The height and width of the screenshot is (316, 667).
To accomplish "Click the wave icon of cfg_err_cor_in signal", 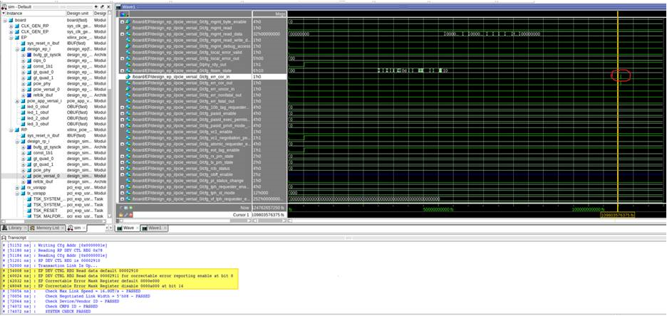I will tap(128, 78).
